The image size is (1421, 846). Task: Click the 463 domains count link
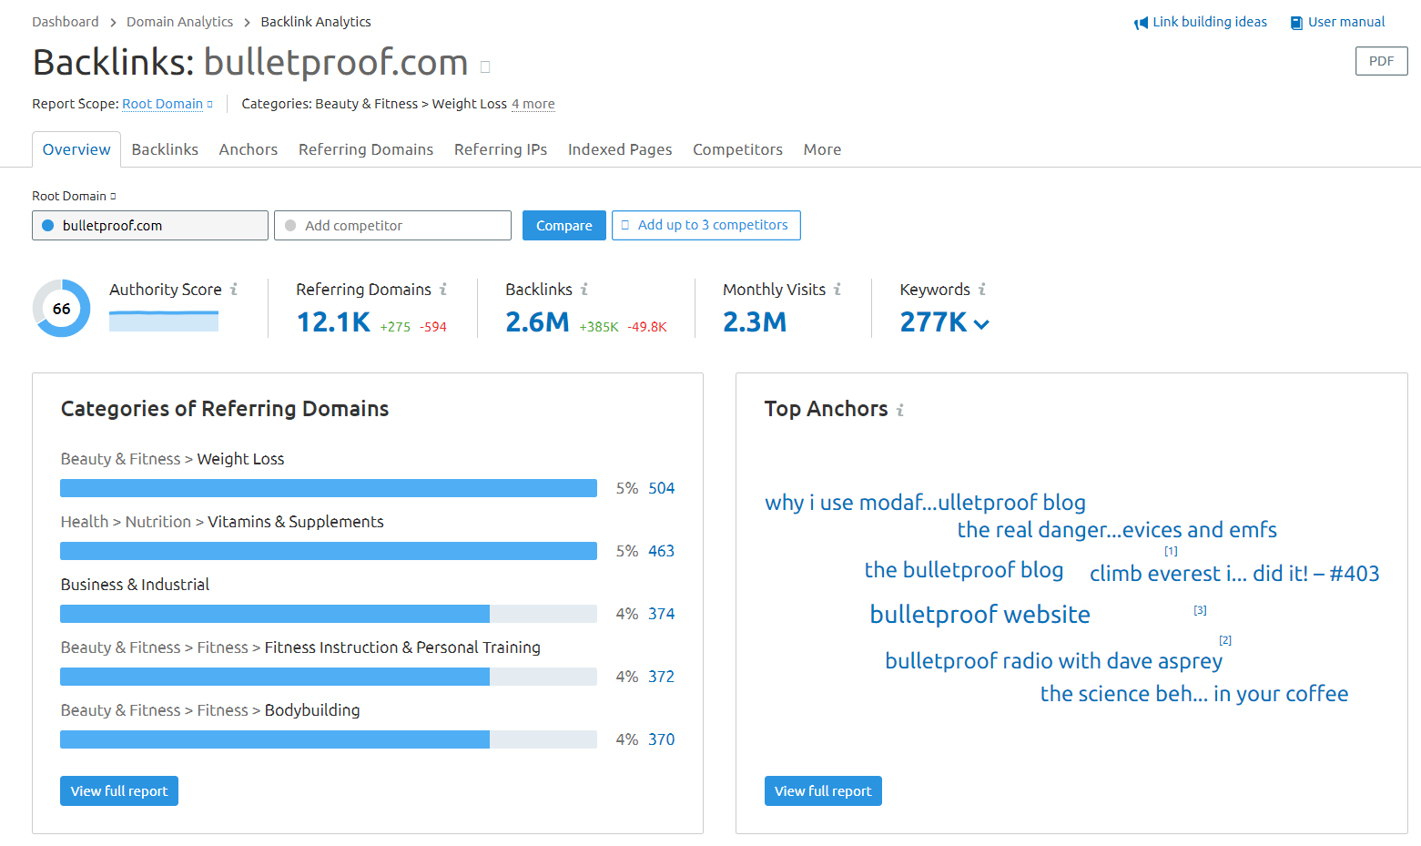pyautogui.click(x=661, y=551)
